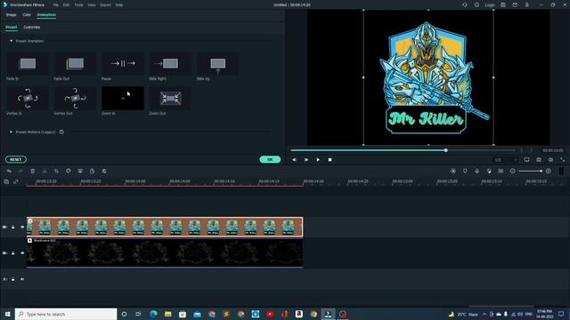Viewport: 570px width, 320px height.
Task: Click the timeline zoom-out minus icon
Action: pyautogui.click(x=513, y=171)
